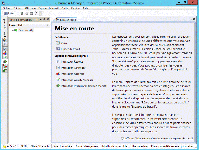
Task: Collapse the Process List section
Action: pos(47,25)
